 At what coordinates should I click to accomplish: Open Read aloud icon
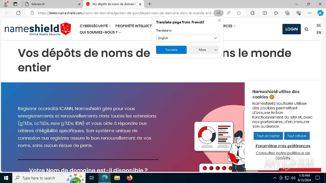(229, 13)
